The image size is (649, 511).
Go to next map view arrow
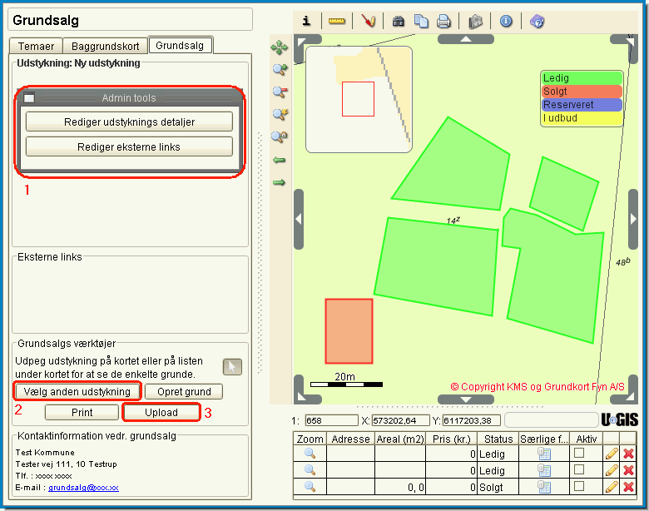279,182
